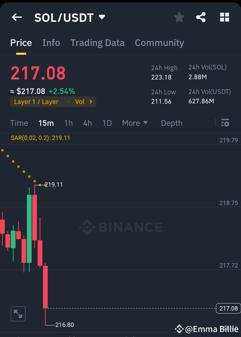Expand the More timeframes dropdown
The image size is (241, 337).
135,123
